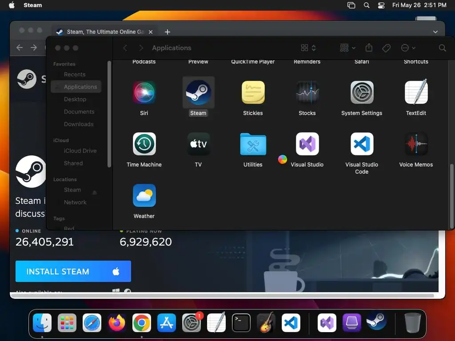The image size is (455, 341).
Task: Open the Steam menu in menu bar
Action: tap(33, 5)
